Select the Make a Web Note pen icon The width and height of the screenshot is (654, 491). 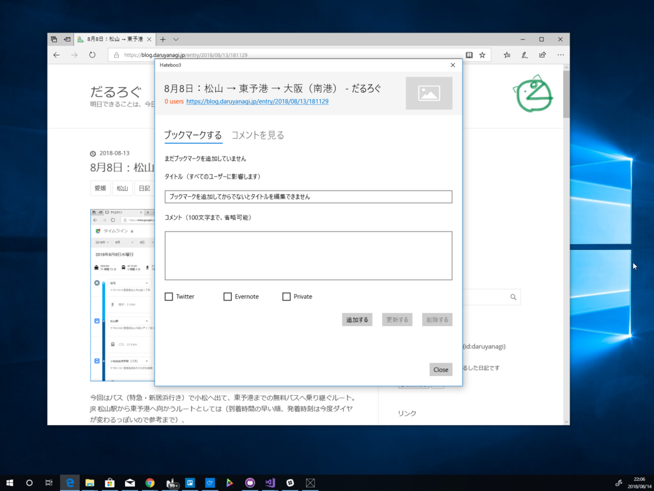pyautogui.click(x=524, y=55)
